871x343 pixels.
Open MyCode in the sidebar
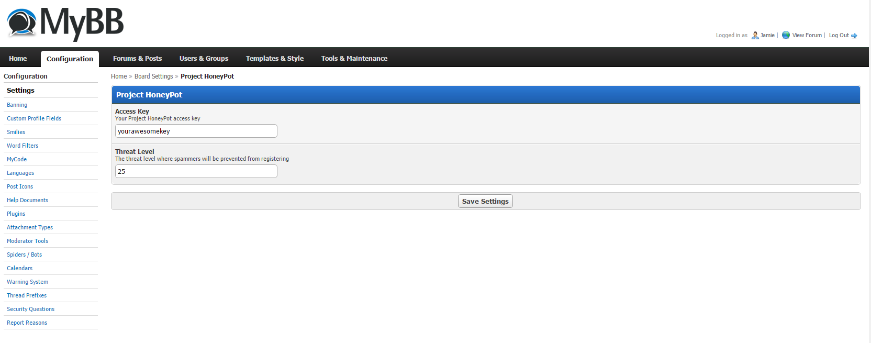pyautogui.click(x=17, y=159)
